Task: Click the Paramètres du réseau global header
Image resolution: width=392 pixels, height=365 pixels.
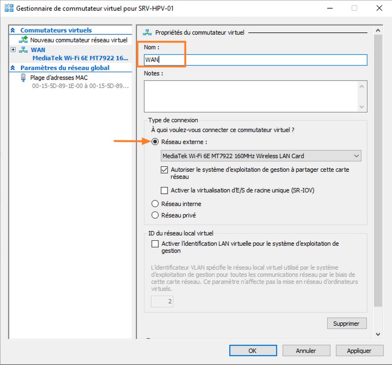Action: 65,68
